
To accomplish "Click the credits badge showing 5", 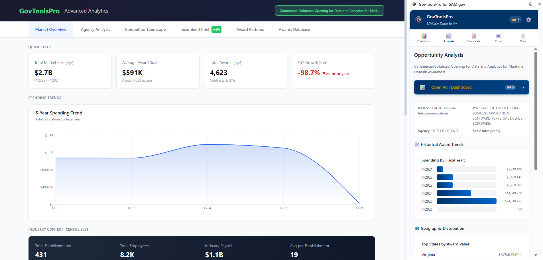I will 515,20.
